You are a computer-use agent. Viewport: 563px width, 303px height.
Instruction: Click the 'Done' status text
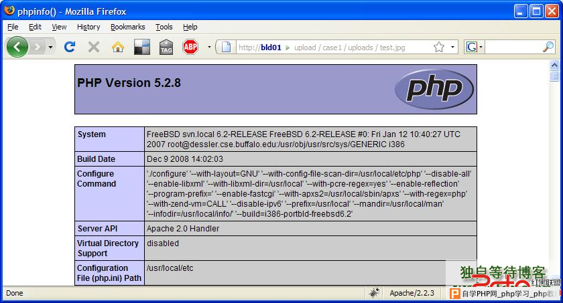(14, 294)
